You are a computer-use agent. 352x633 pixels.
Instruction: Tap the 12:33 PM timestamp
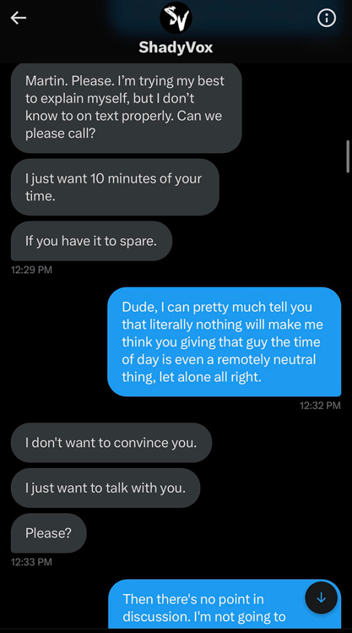coord(32,562)
